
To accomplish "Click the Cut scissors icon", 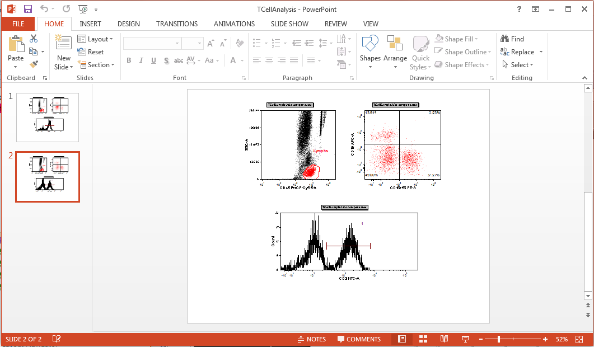I will (34, 39).
